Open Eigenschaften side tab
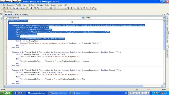Viewport: 169px width, 95px height. pos(168,51)
